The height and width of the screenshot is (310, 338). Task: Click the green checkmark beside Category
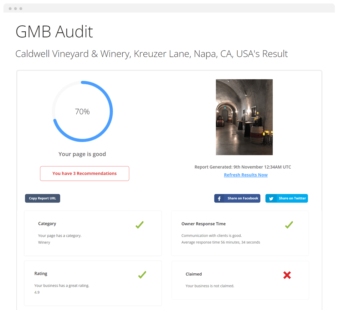pos(140,225)
